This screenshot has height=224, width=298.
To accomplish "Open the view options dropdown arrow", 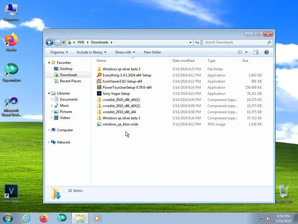I will click(246, 52).
